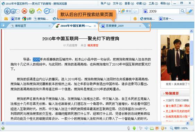Close the 2010年中国互联网 tab
The image size is (195, 132).
(x=95, y=26)
